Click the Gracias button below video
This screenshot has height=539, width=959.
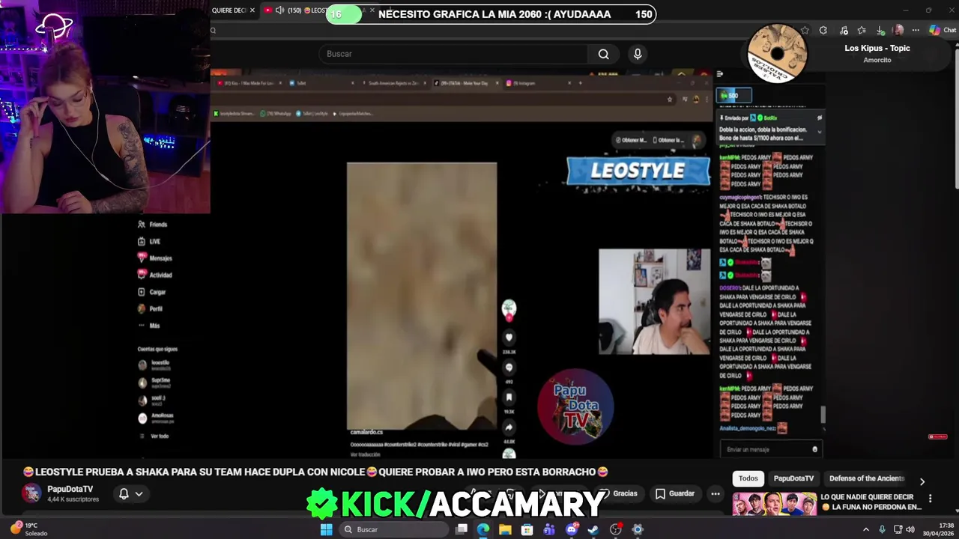coord(620,493)
